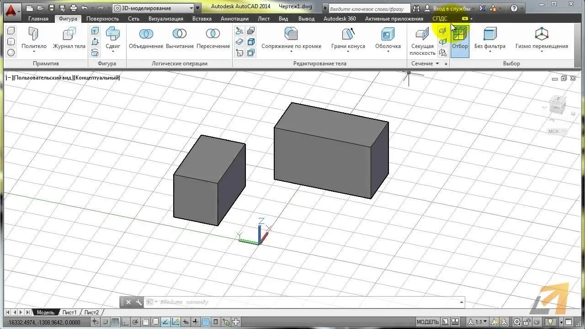The width and height of the screenshot is (585, 329).
Task: Click the Move Gizmo (Гизмо перемещения) icon
Action: 542,34
